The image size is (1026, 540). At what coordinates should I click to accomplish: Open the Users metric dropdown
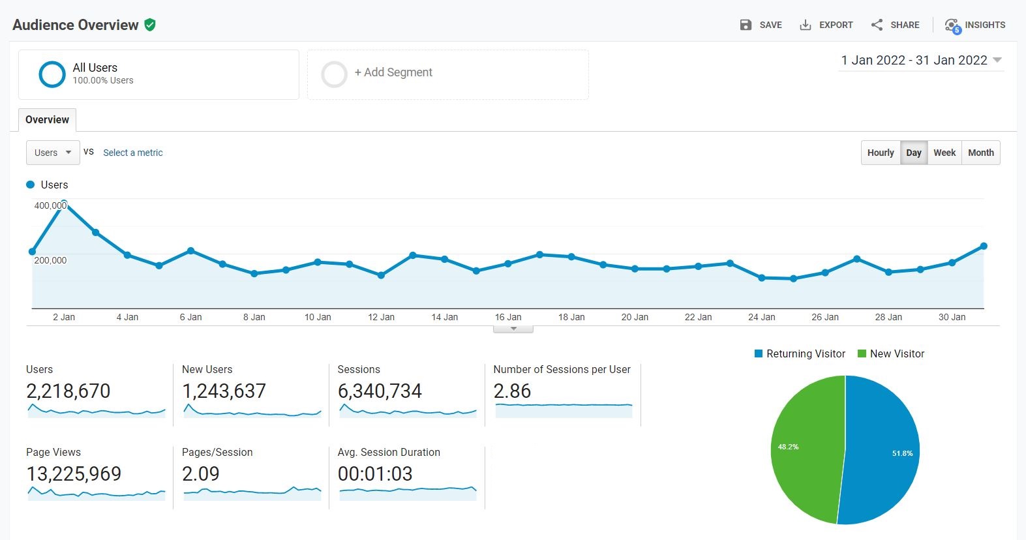pyautogui.click(x=53, y=153)
